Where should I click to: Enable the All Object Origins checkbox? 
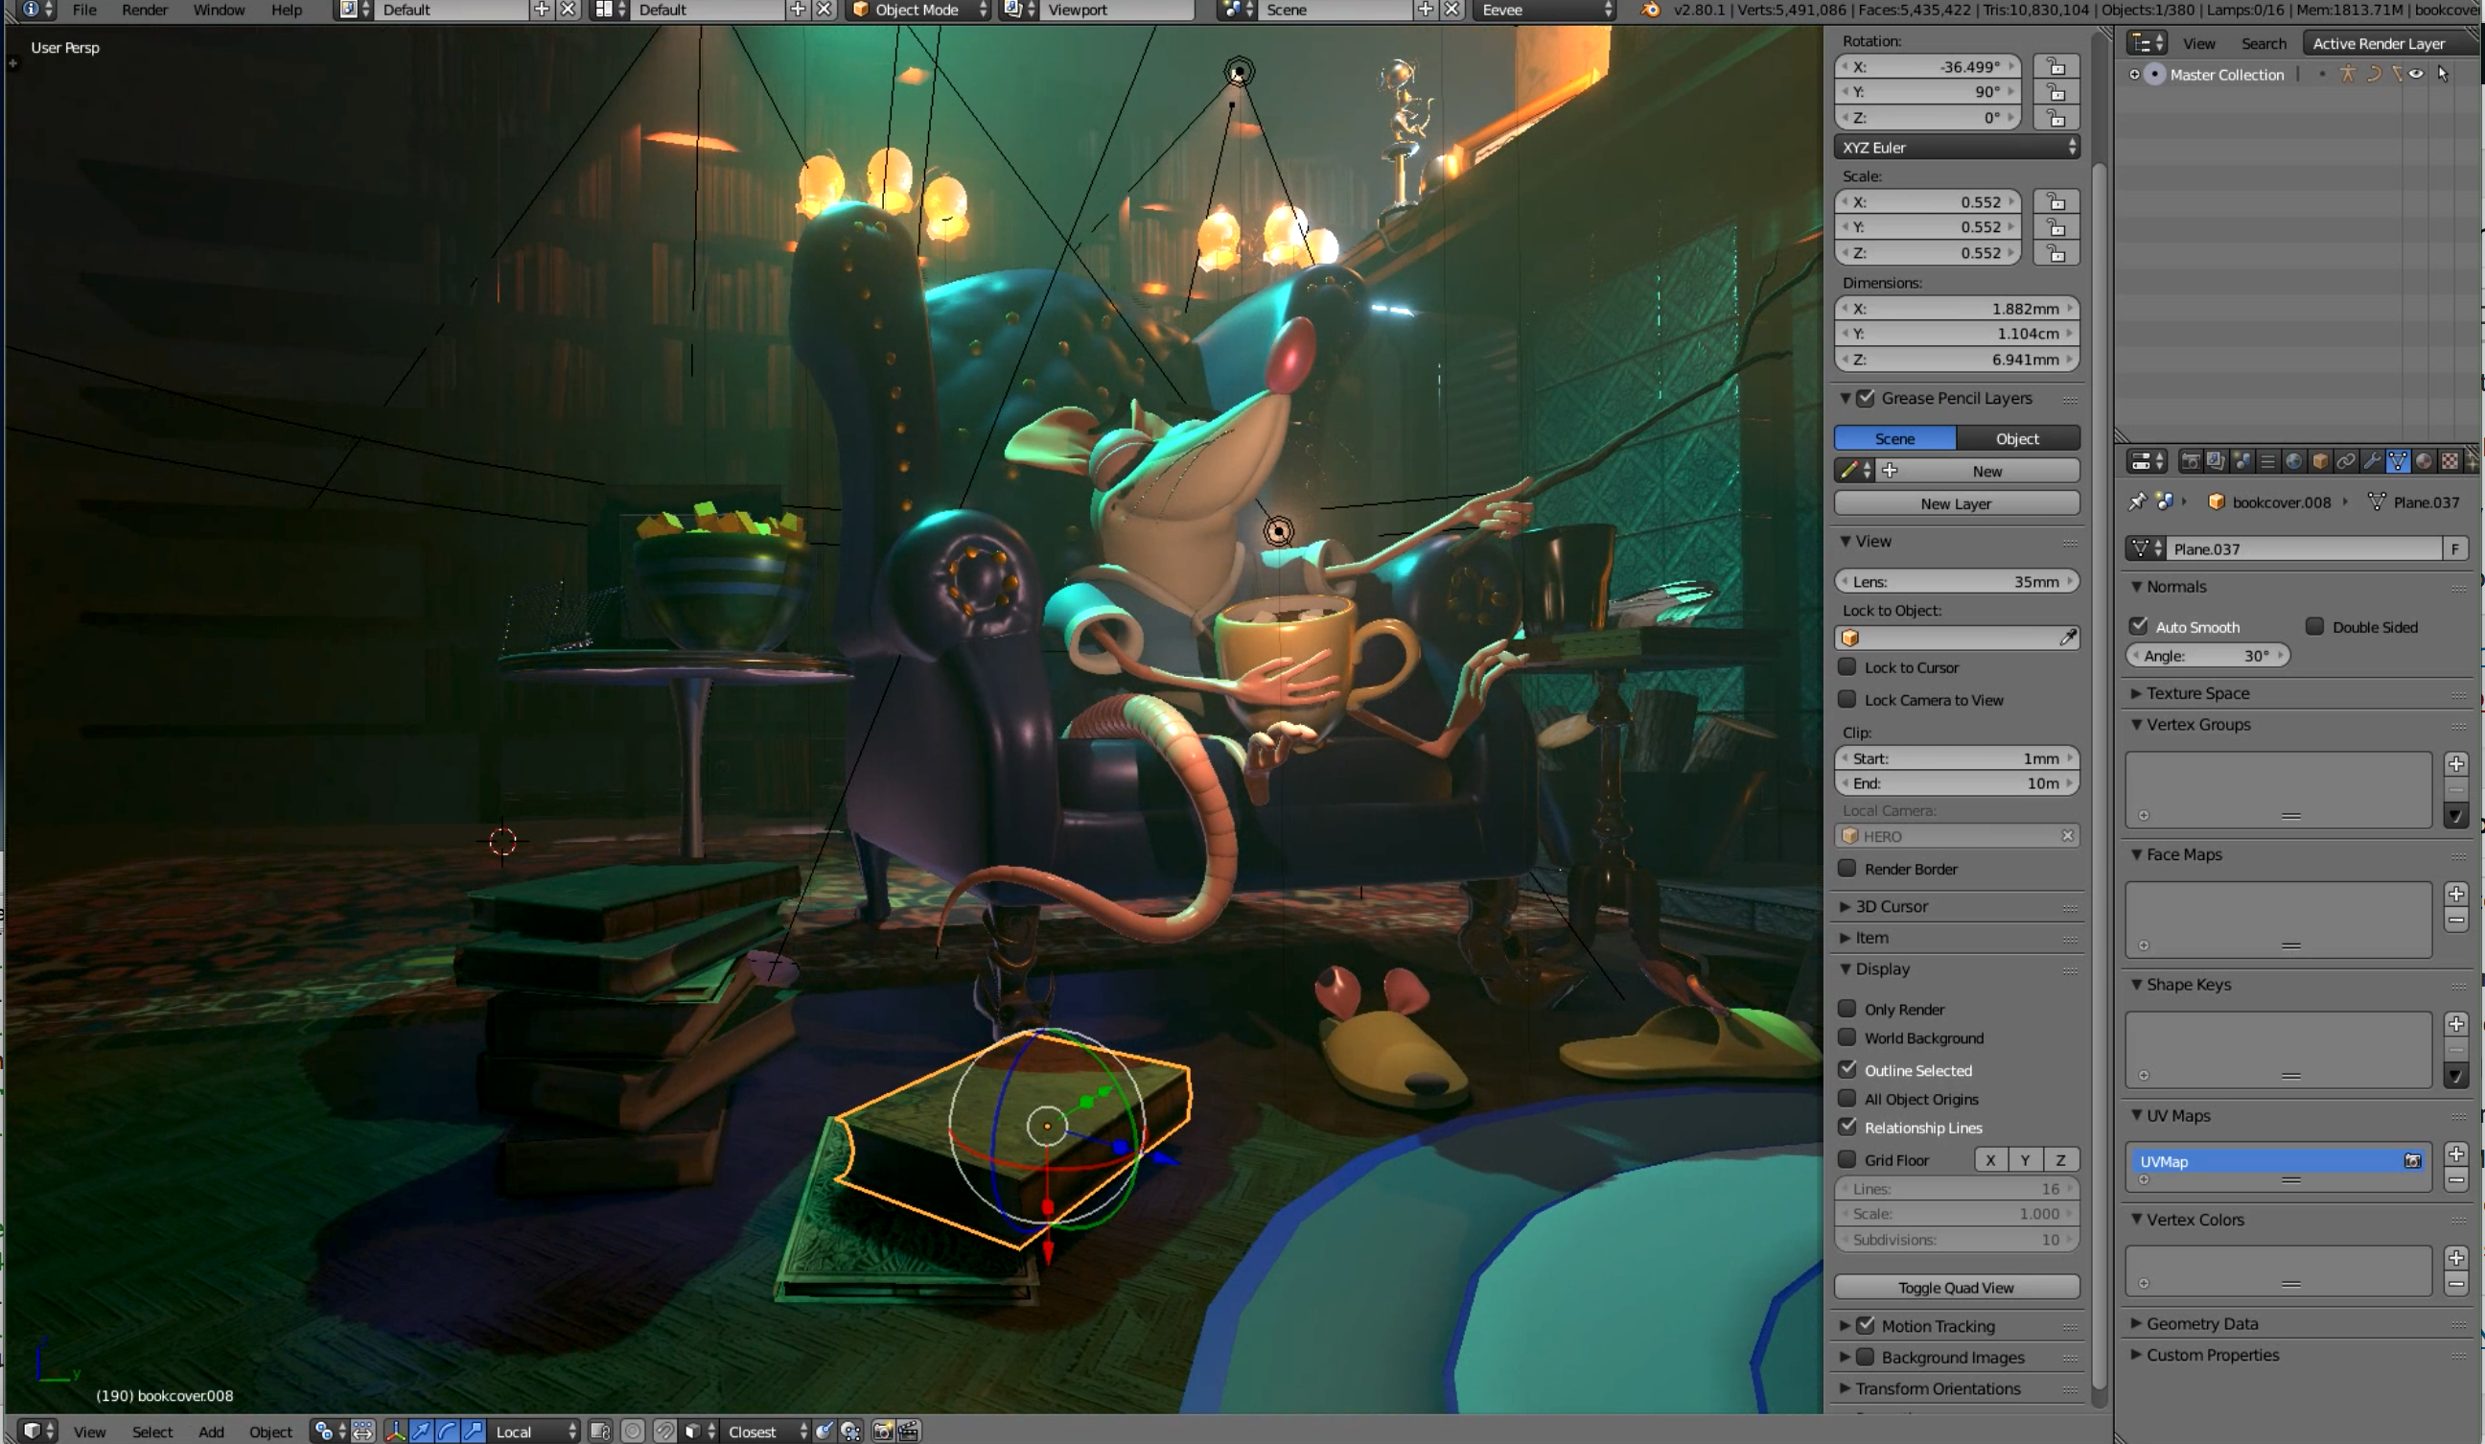tap(1849, 1099)
